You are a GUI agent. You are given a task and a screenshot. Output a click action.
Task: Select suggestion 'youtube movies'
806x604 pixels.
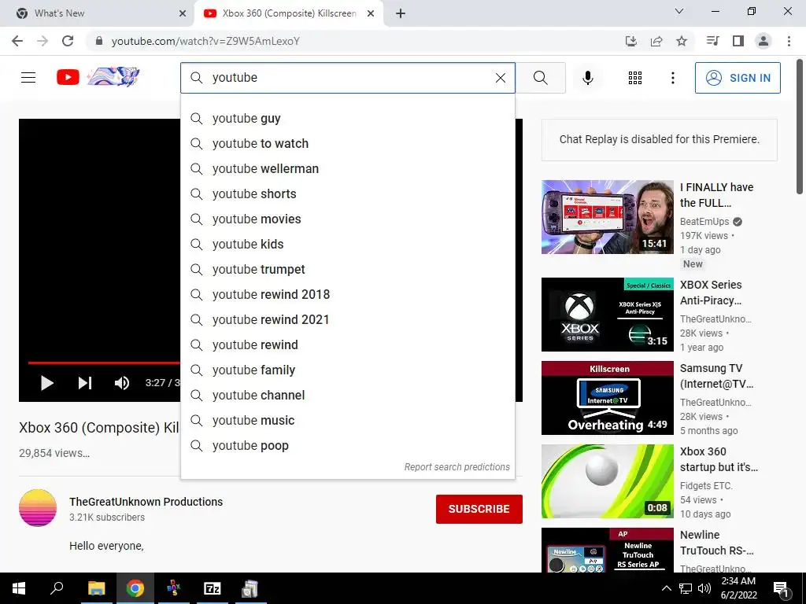(x=347, y=219)
